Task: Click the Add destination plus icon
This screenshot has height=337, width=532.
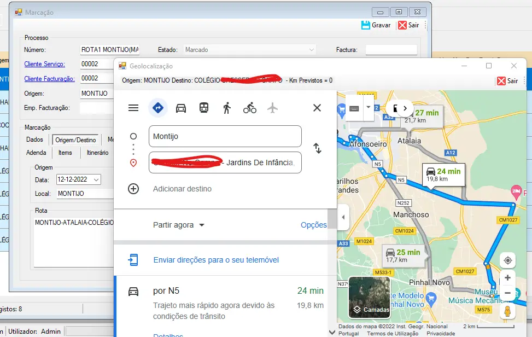Action: [133, 189]
